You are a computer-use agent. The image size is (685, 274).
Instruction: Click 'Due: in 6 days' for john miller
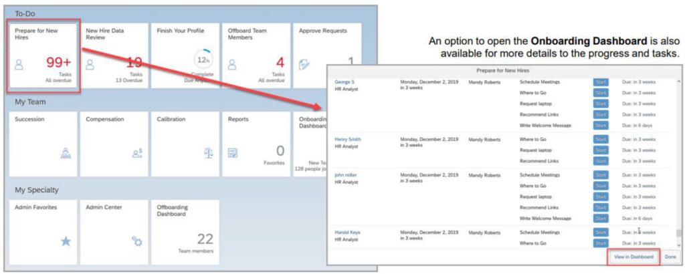pos(637,218)
